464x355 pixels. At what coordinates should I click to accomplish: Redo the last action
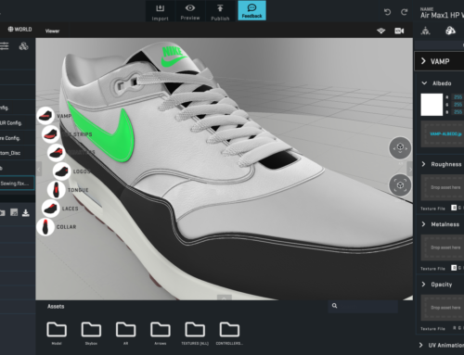coord(405,12)
